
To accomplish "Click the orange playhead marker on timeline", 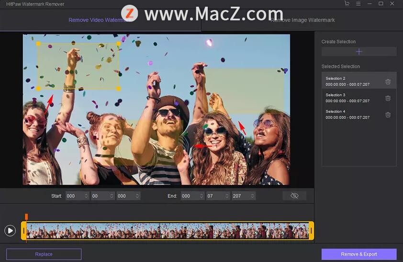I will pyautogui.click(x=26, y=217).
